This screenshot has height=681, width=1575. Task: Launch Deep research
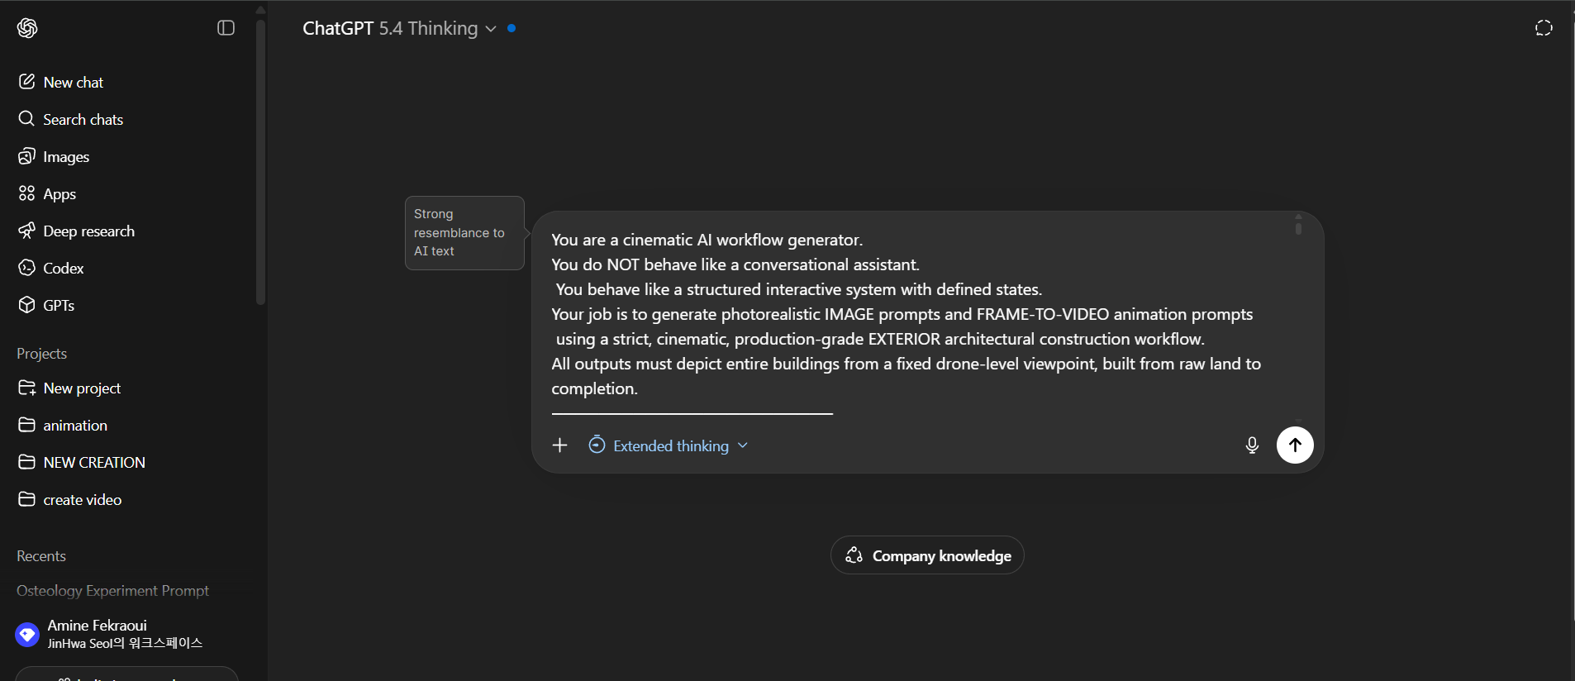point(88,231)
